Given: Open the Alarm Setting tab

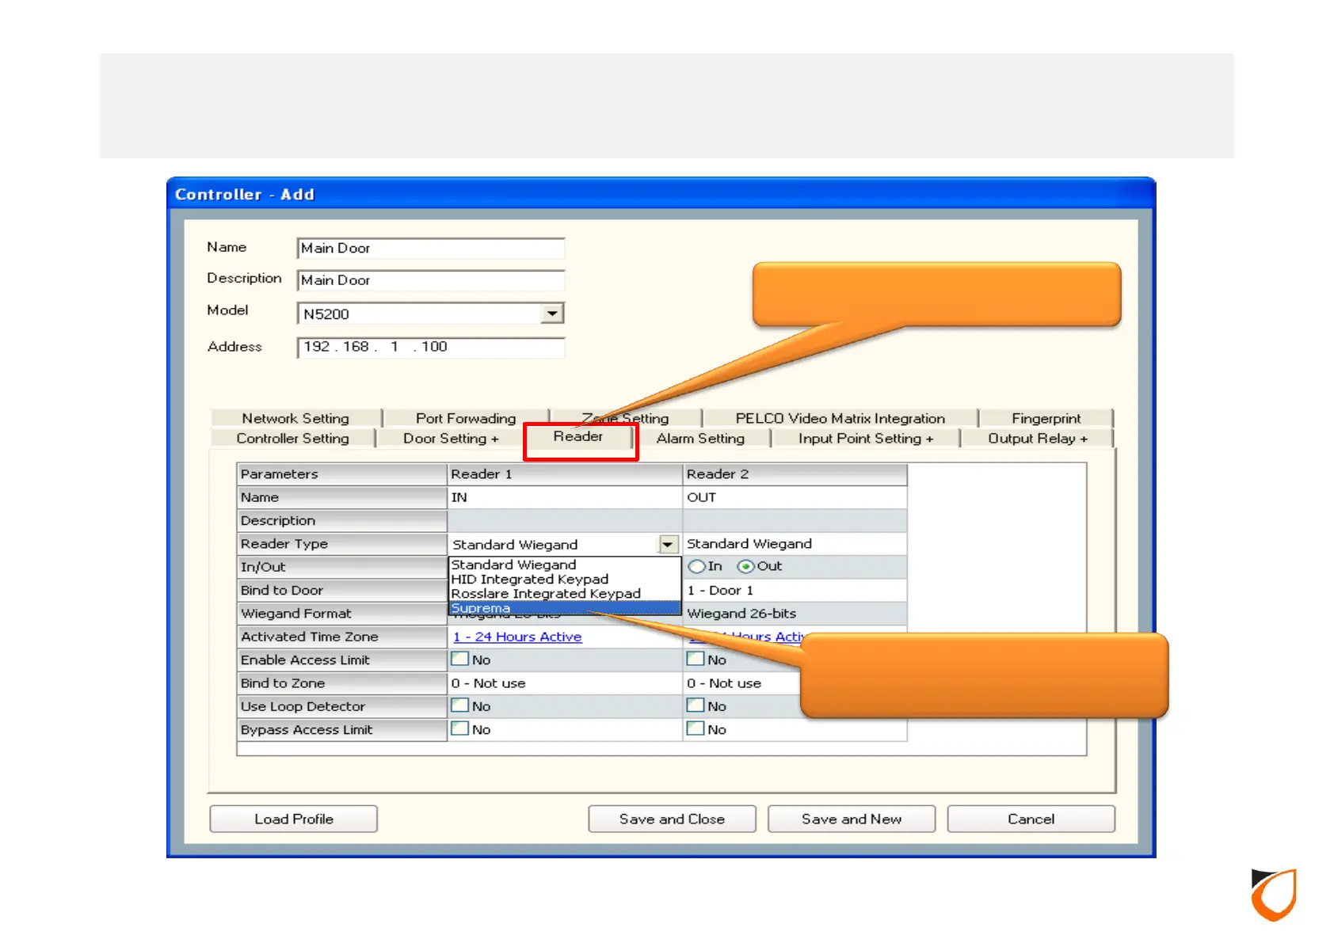Looking at the screenshot, I should click(x=700, y=438).
